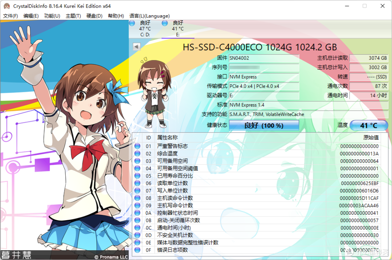Image resolution: width=392 pixels, height=260 pixels.
Task: Click status orb for attribute 0C 通电时间
Action: click(137, 228)
